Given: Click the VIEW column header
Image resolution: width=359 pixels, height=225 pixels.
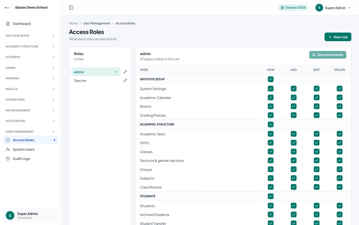Looking at the screenshot, I should point(271,70).
